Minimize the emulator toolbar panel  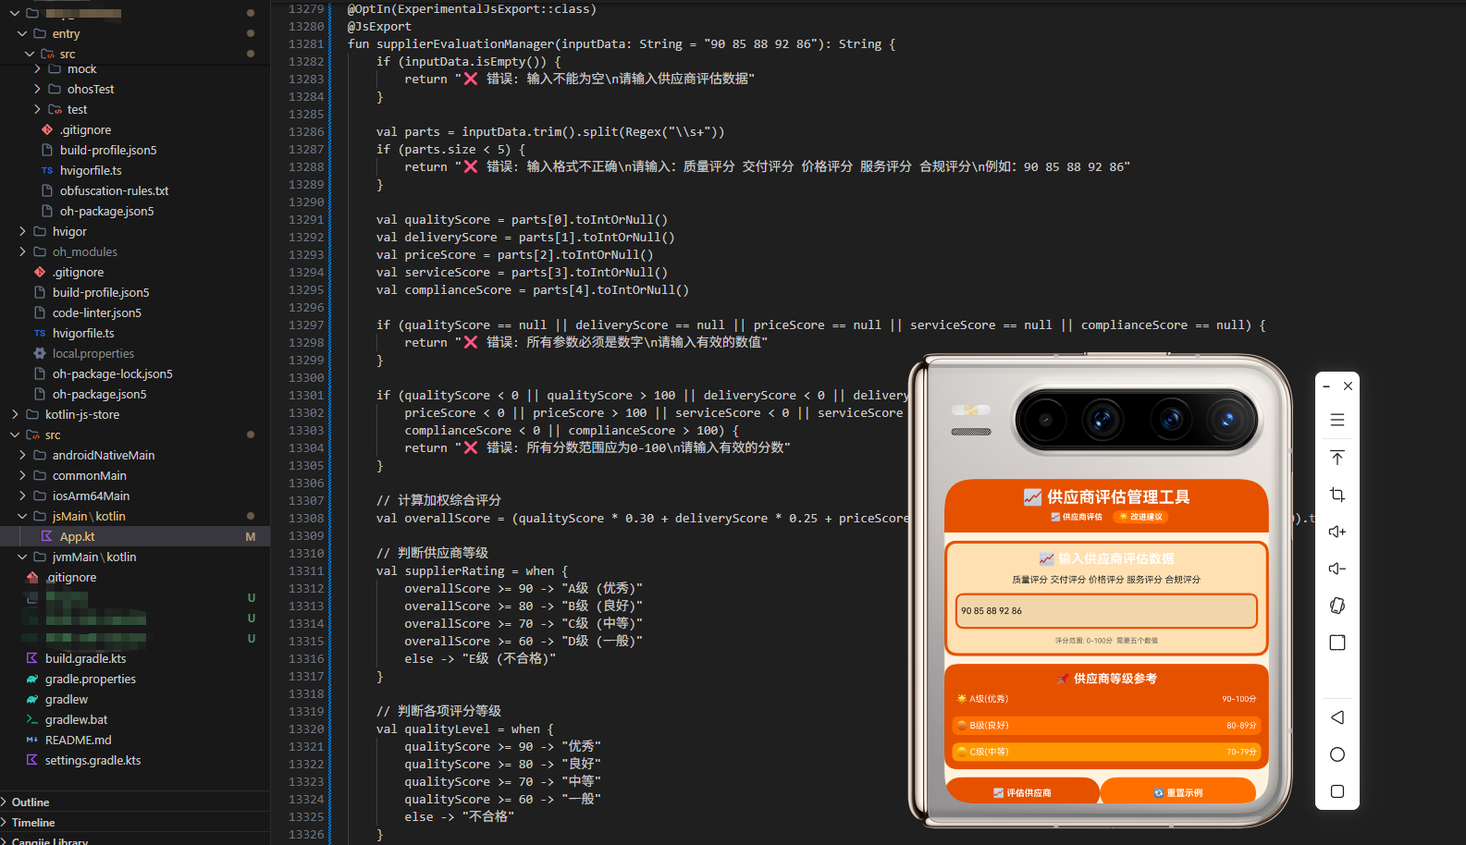(x=1326, y=386)
